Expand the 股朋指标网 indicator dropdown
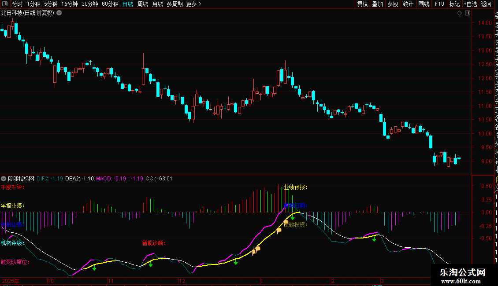 [x=4, y=179]
